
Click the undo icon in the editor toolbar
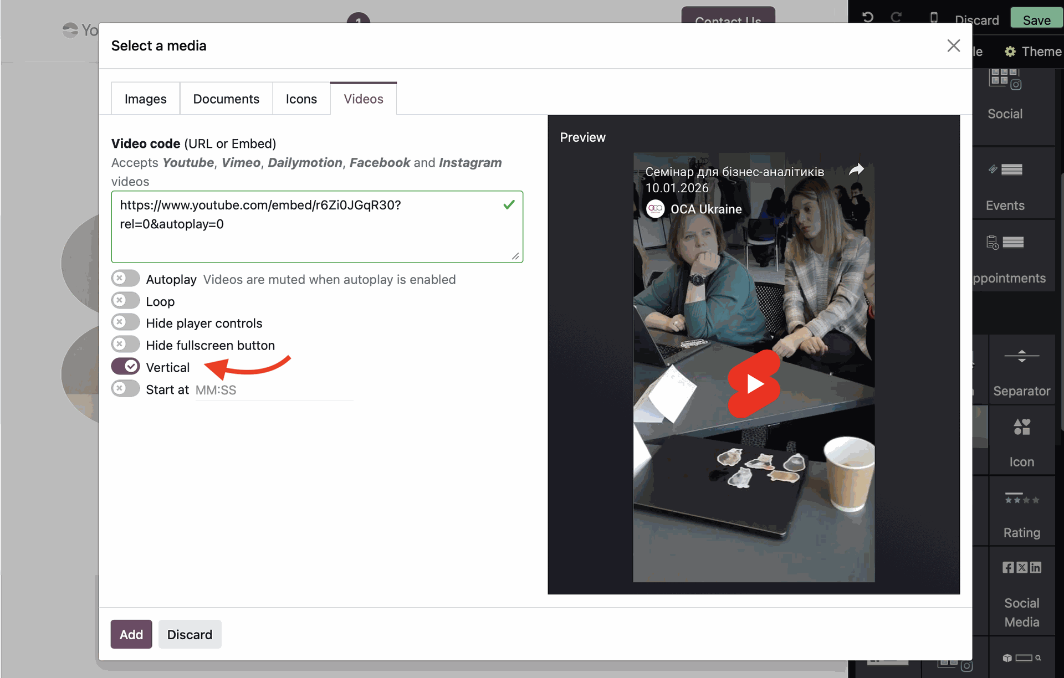(x=868, y=18)
